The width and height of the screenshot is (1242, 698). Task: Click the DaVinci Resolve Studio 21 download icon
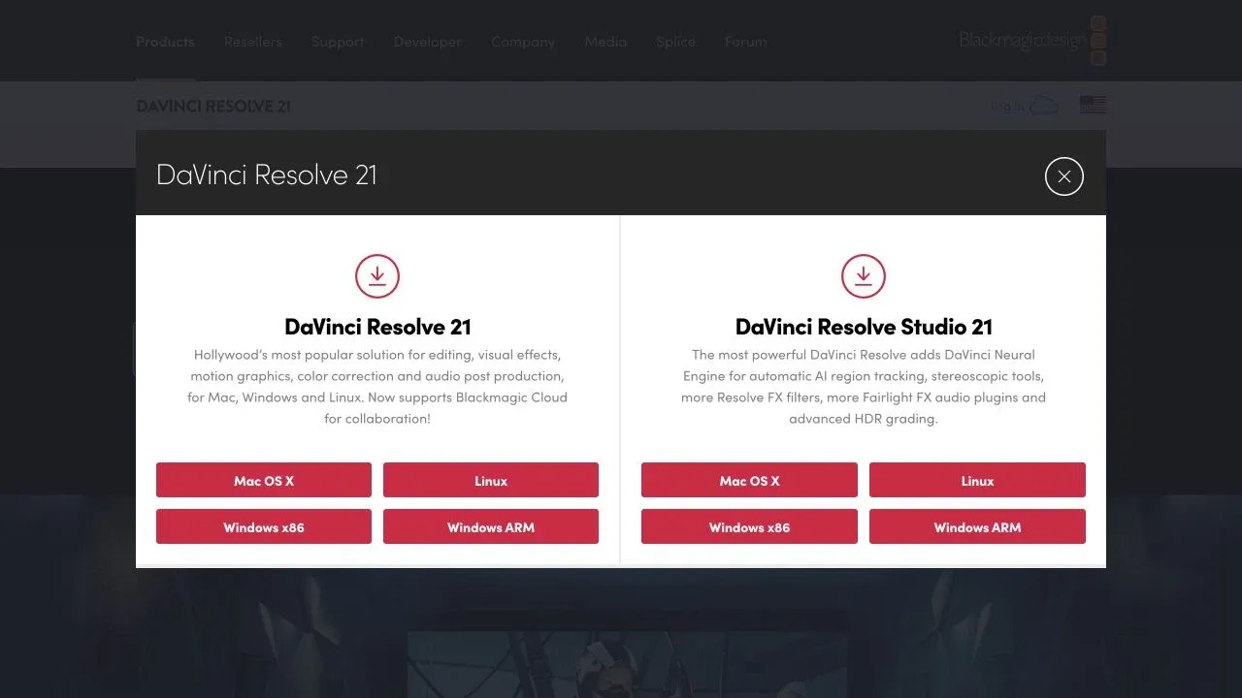[x=864, y=276]
